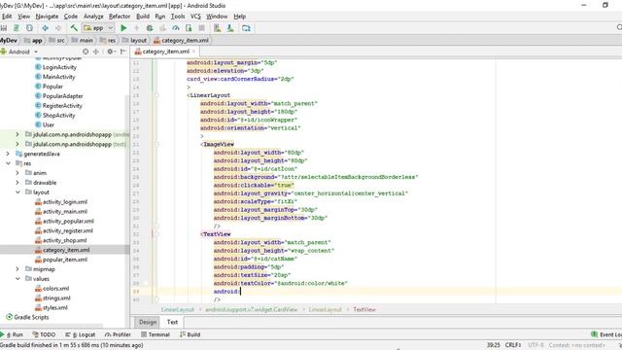Click the TextView breadcrumb below editor
The width and height of the screenshot is (622, 350).
tap(364, 309)
